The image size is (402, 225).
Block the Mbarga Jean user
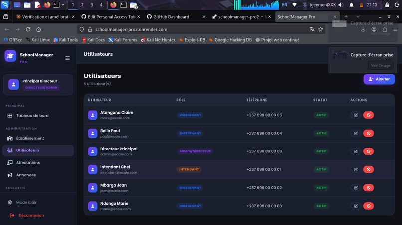point(368,187)
